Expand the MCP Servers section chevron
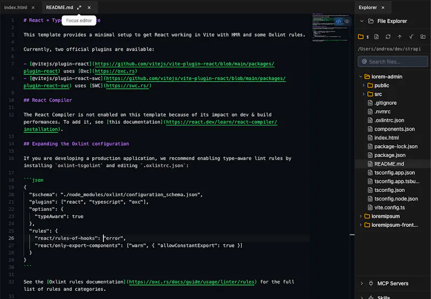 click(x=362, y=283)
